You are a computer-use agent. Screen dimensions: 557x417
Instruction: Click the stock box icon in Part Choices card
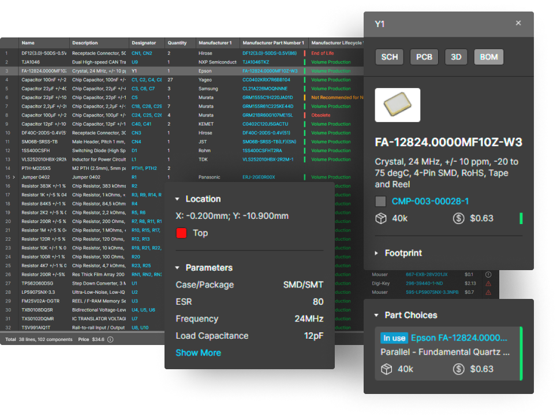[386, 369]
